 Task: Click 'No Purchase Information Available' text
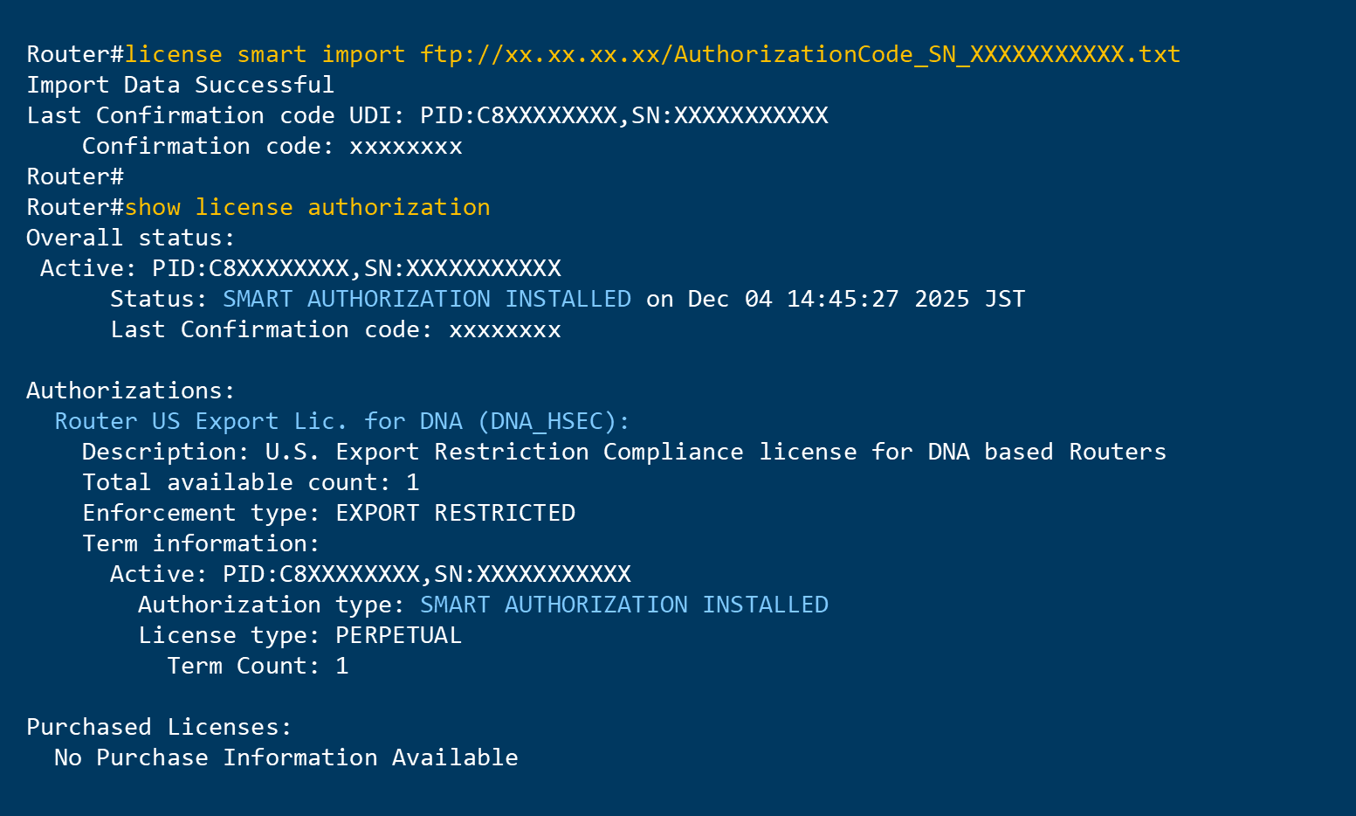[x=286, y=757]
